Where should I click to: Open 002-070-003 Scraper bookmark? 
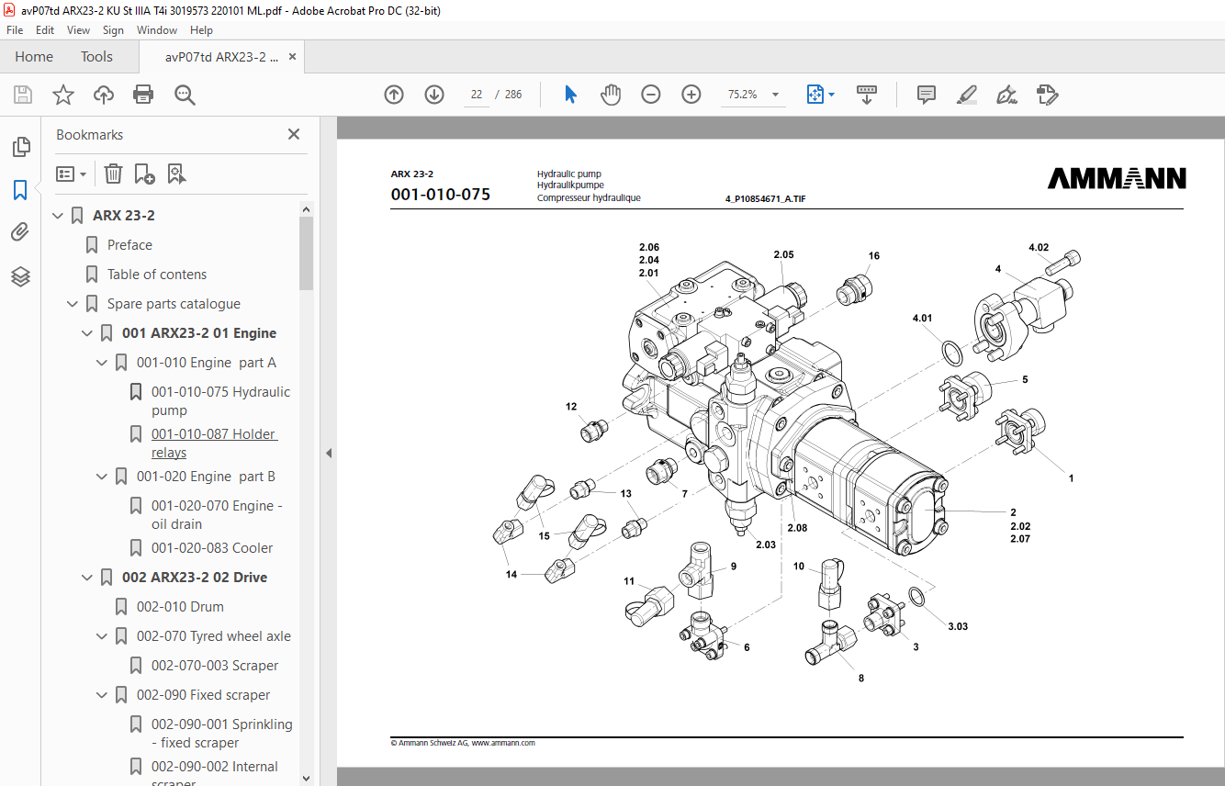tap(215, 666)
